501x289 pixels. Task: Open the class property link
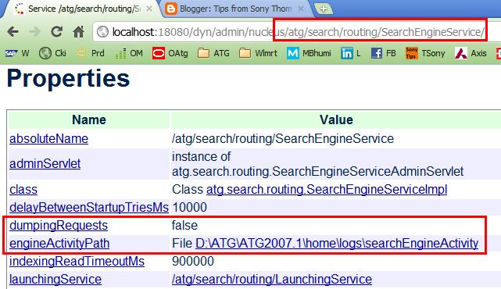(23, 189)
